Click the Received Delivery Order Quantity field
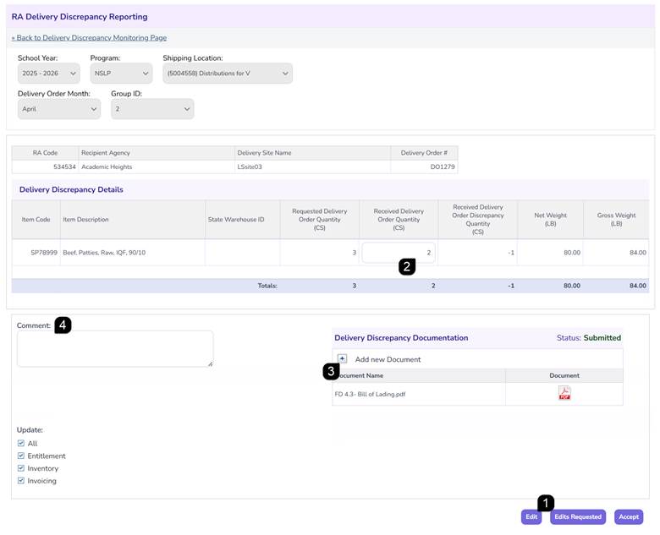Screen dimensions: 660x535 click(x=399, y=253)
